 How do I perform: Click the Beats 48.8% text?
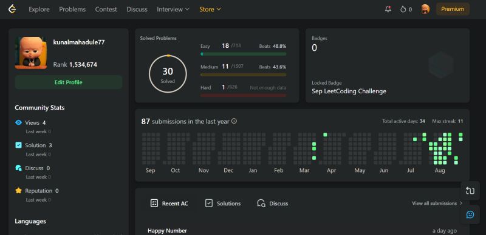pos(272,46)
